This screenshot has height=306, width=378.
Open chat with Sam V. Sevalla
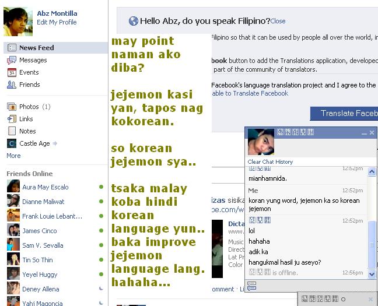coord(43,245)
